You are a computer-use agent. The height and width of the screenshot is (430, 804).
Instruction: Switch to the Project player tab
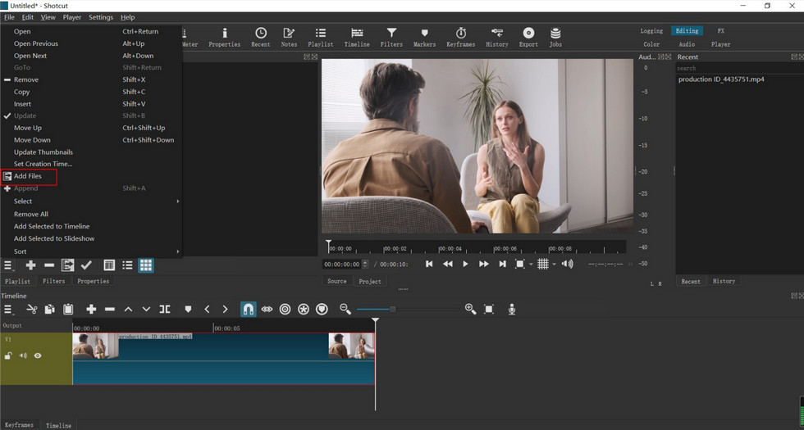370,281
